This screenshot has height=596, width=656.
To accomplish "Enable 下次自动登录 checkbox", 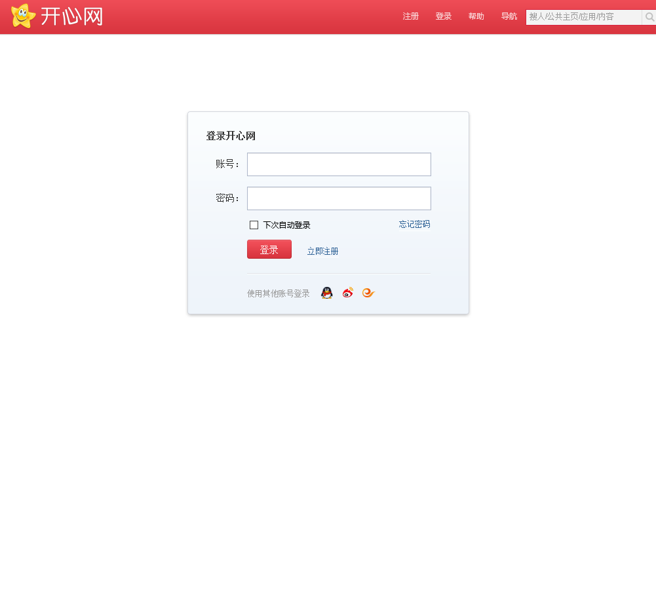I will tap(254, 225).
